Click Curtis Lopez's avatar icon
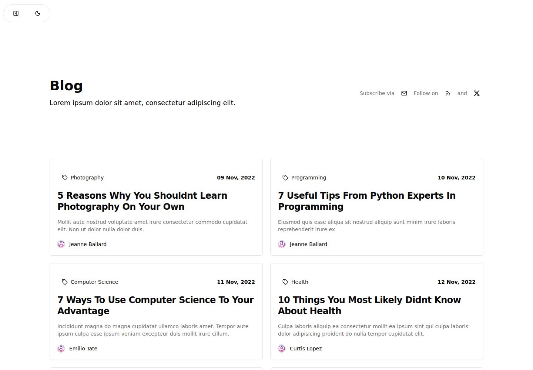533x370 pixels. click(x=282, y=349)
